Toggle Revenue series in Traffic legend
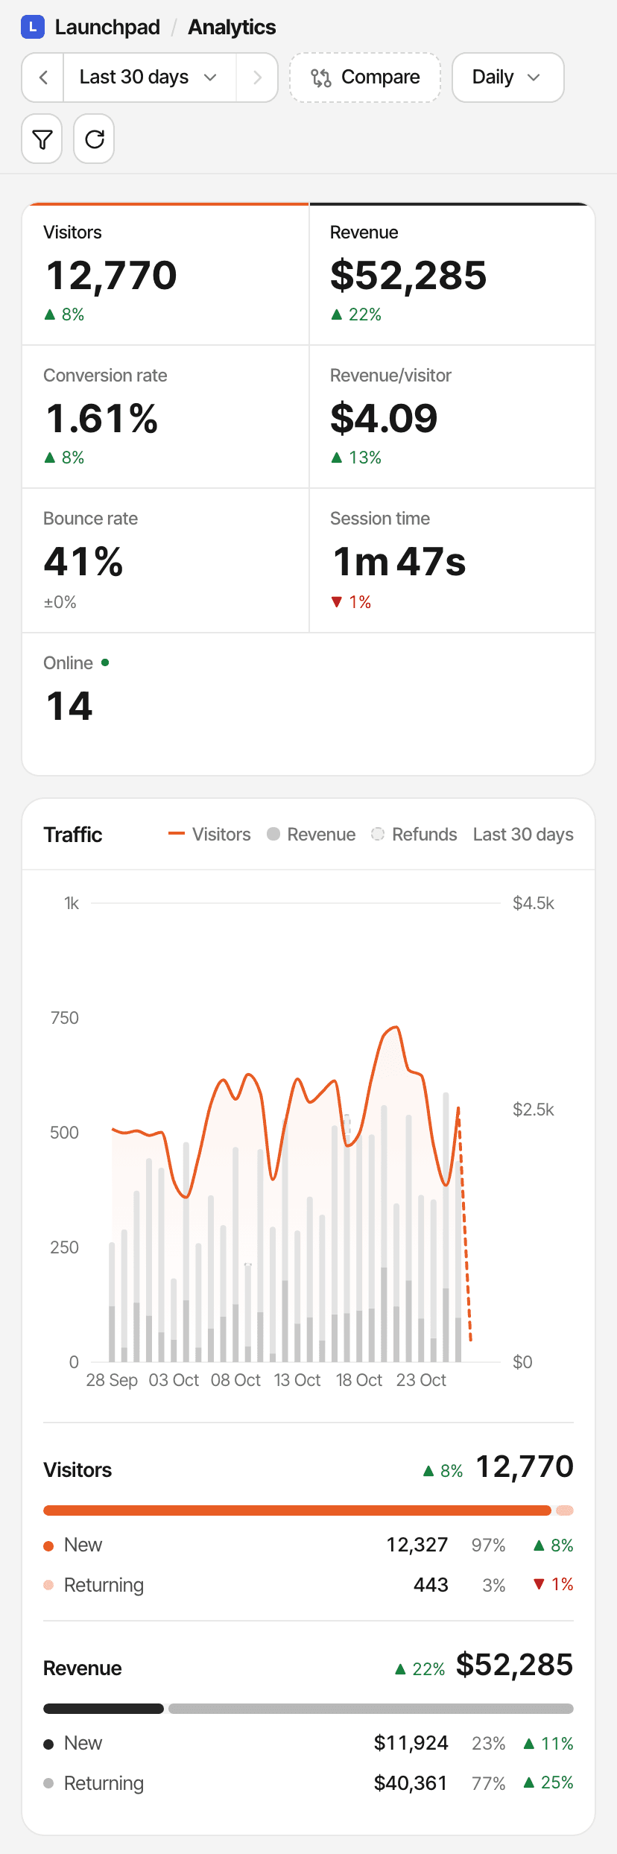This screenshot has height=1854, width=617. pos(311,835)
